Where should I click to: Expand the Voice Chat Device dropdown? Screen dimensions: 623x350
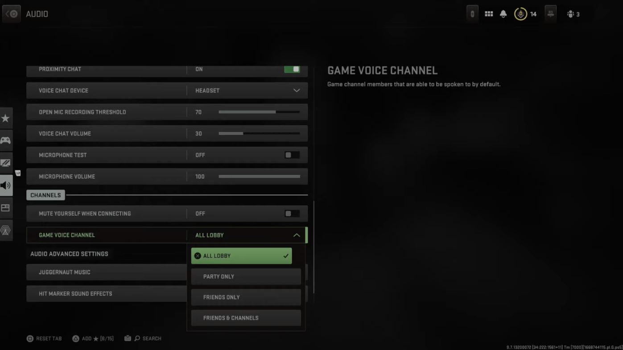tap(296, 91)
